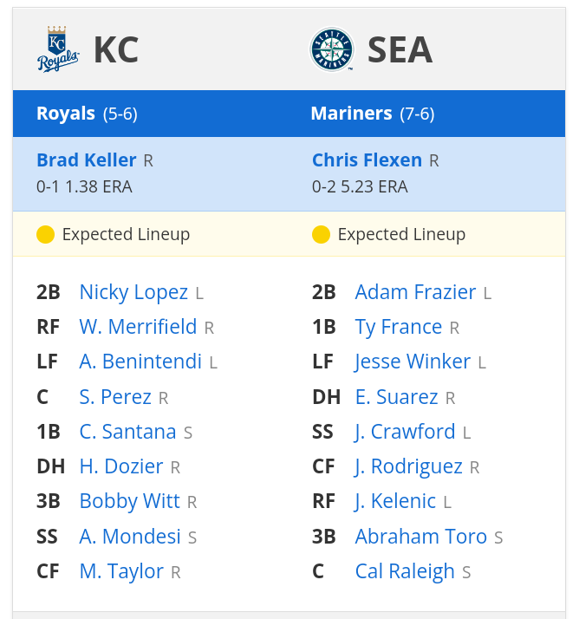
Task: Click the Seattle Mariners logo
Action: click(331, 49)
